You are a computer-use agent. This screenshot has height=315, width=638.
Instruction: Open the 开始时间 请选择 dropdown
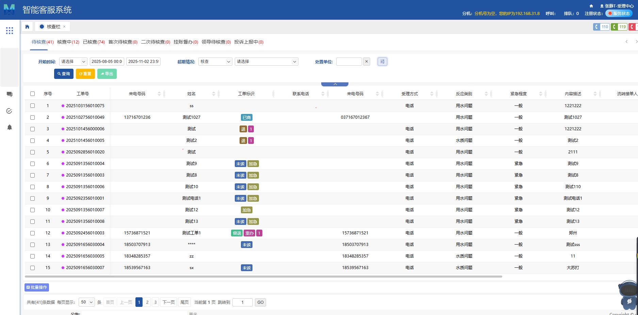pos(73,62)
